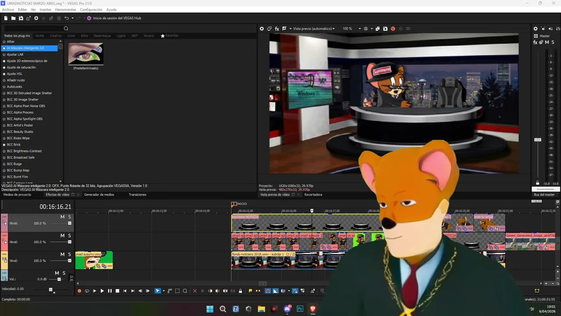Toggle snapping magnet icon

pyautogui.click(x=268, y=291)
